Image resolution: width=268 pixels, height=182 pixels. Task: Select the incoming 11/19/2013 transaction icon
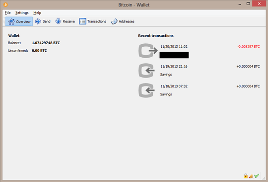(146, 71)
